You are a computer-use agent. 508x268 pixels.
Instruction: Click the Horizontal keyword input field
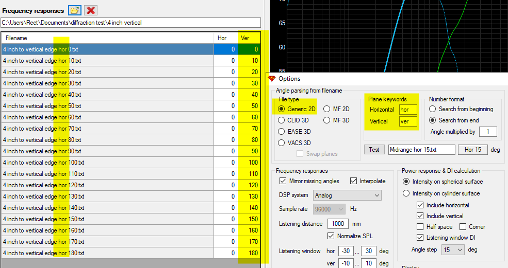(408, 110)
